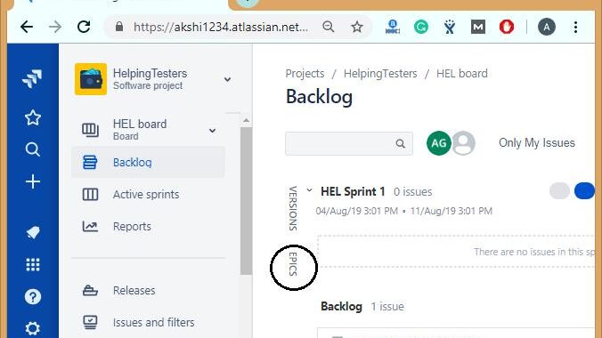The image size is (602, 338).
Task: Open the Help question mark icon
Action: (x=33, y=296)
